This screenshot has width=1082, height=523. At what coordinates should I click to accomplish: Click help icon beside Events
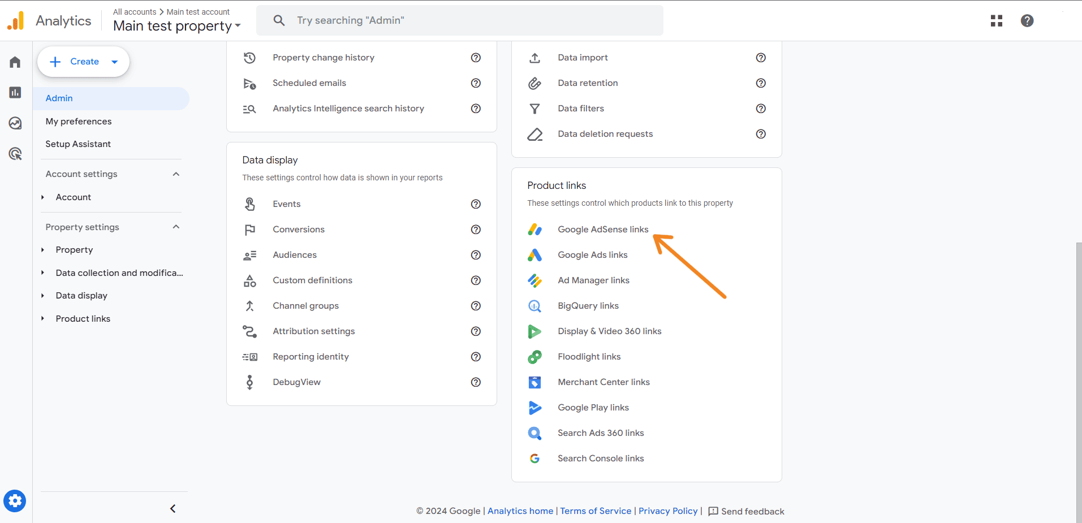(x=476, y=204)
